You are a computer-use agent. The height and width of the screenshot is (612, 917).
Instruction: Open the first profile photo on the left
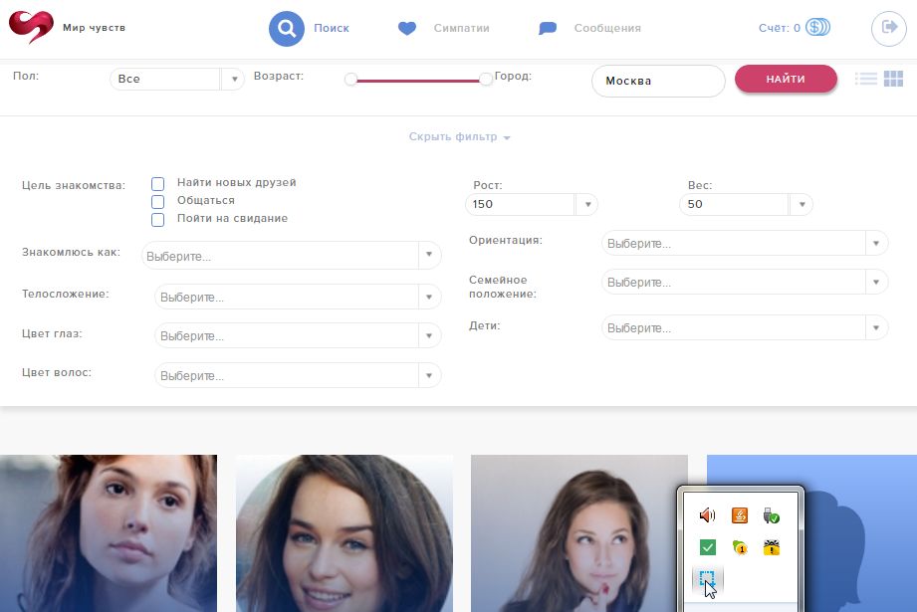click(109, 533)
